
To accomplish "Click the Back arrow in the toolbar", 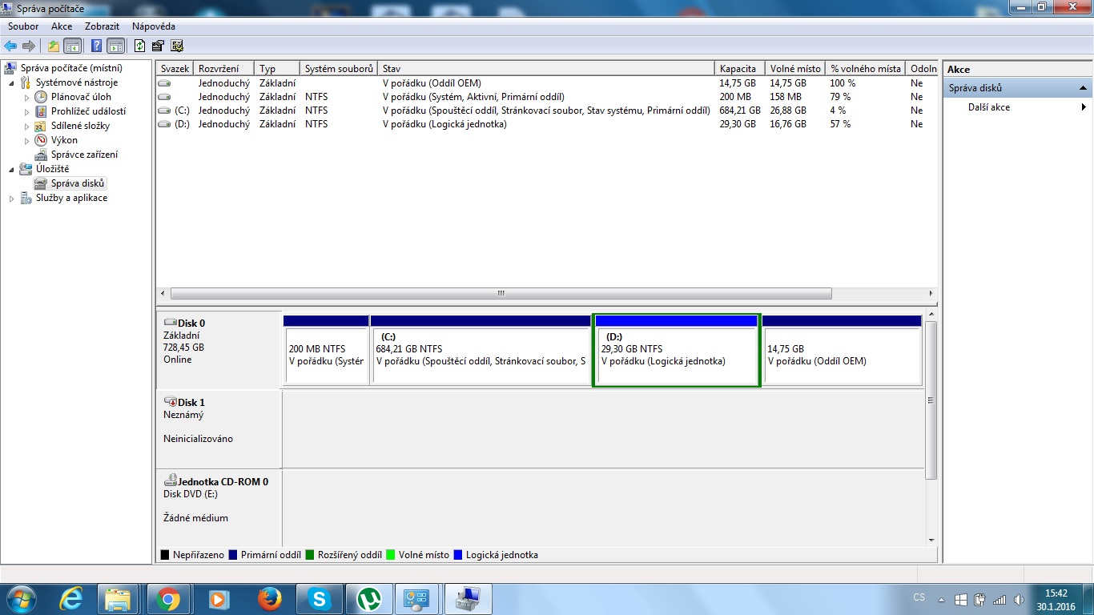I will [11, 46].
